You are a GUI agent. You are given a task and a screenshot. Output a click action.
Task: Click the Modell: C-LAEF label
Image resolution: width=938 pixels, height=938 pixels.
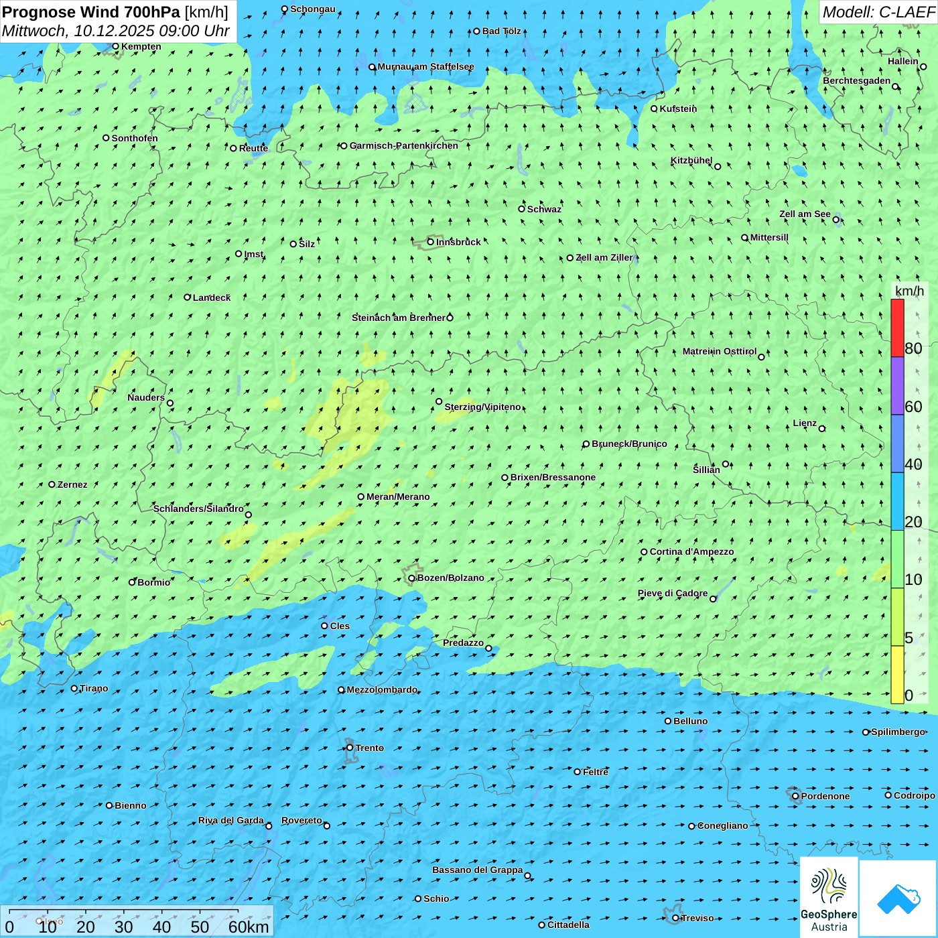coord(878,12)
